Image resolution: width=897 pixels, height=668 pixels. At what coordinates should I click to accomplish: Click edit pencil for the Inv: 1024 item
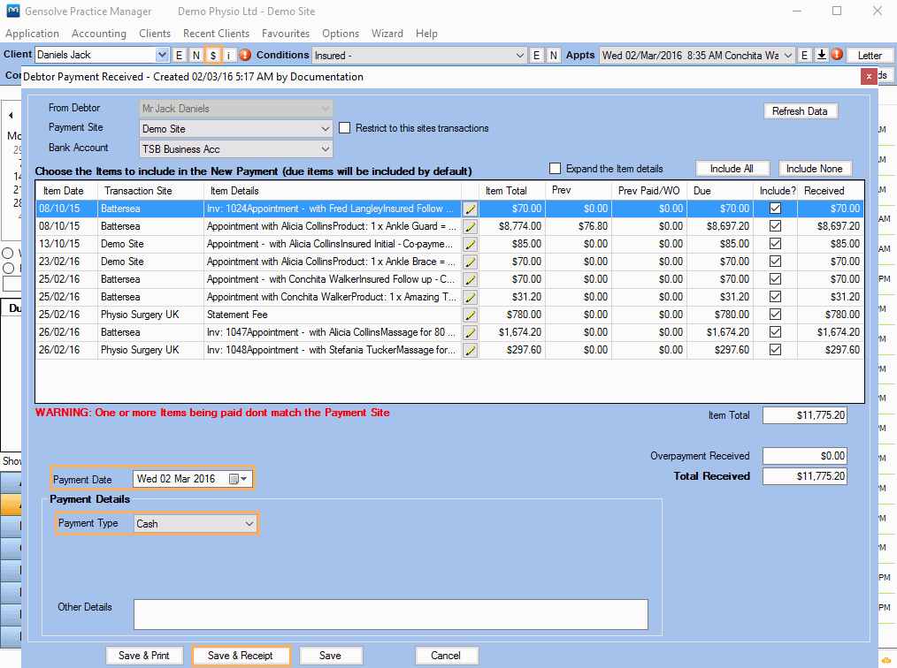click(470, 209)
